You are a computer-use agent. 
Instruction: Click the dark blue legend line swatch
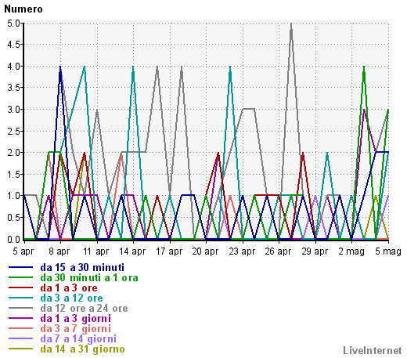click(20, 267)
